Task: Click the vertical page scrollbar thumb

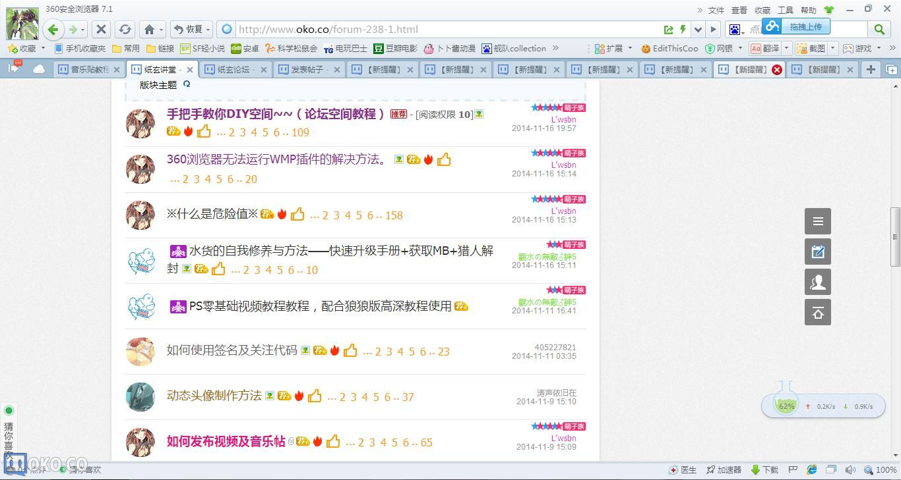Action: (x=895, y=237)
